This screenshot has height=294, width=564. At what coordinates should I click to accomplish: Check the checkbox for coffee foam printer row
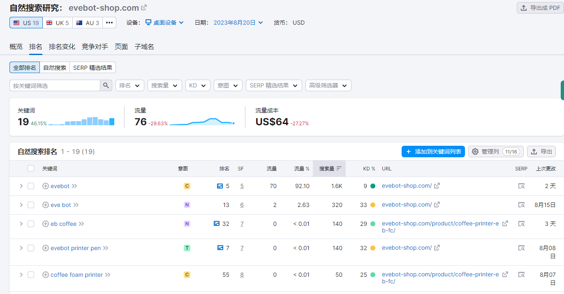[x=31, y=275]
